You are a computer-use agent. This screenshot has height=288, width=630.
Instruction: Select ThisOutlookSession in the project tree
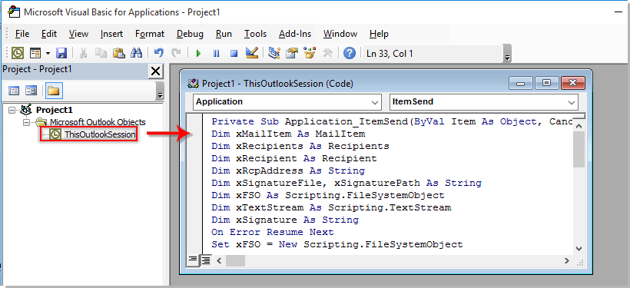[x=89, y=134]
